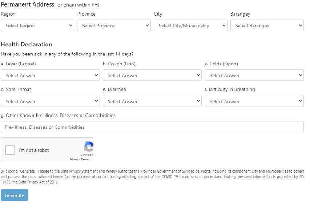Select answer for Difficulty in Breathing
The height and width of the screenshot is (211, 310).
click(254, 101)
